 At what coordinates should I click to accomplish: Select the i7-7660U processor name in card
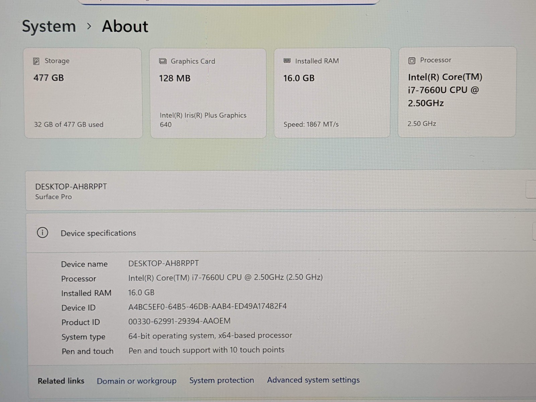tap(445, 90)
